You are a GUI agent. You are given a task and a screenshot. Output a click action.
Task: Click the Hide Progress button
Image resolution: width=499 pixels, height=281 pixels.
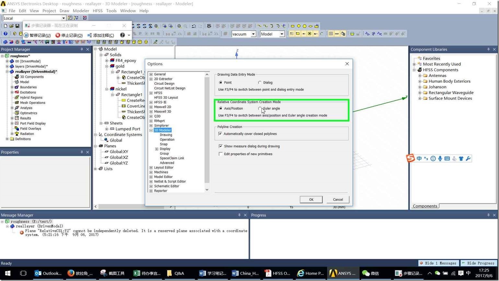tap(480, 263)
